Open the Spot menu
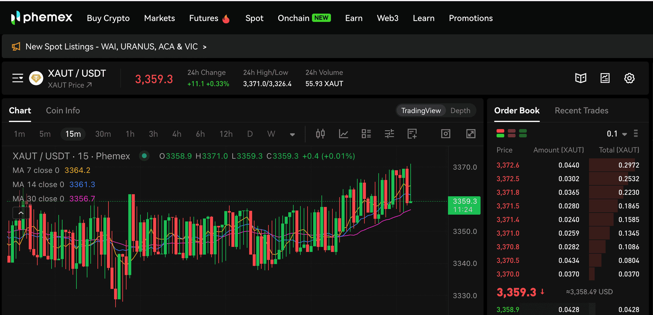Image resolution: width=653 pixels, height=315 pixels. coord(255,18)
